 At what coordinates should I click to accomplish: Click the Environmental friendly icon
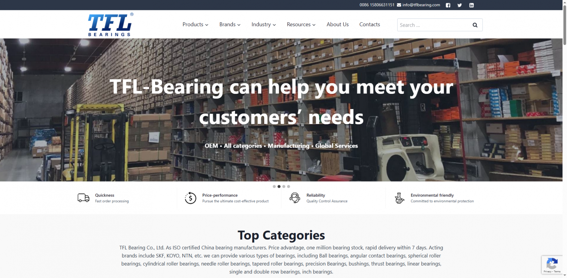399,198
